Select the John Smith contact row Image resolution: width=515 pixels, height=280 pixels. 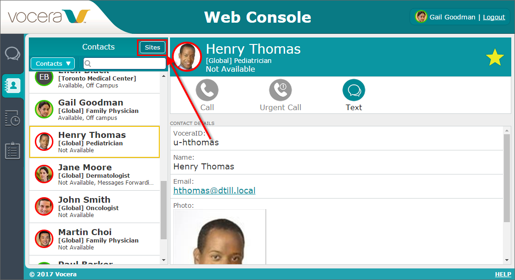[95, 206]
